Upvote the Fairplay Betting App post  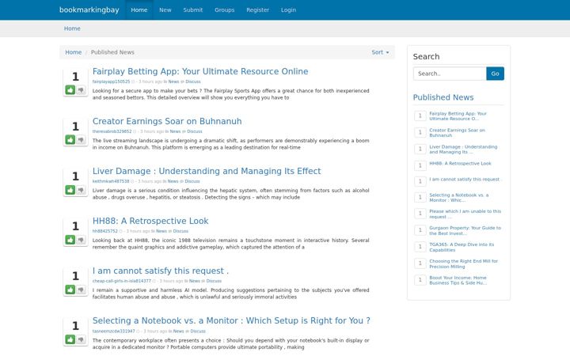[x=70, y=89]
